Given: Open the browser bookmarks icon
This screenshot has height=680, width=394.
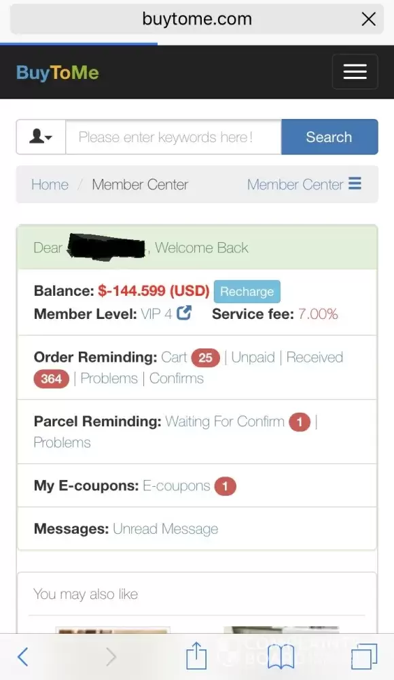Looking at the screenshot, I should 281,657.
